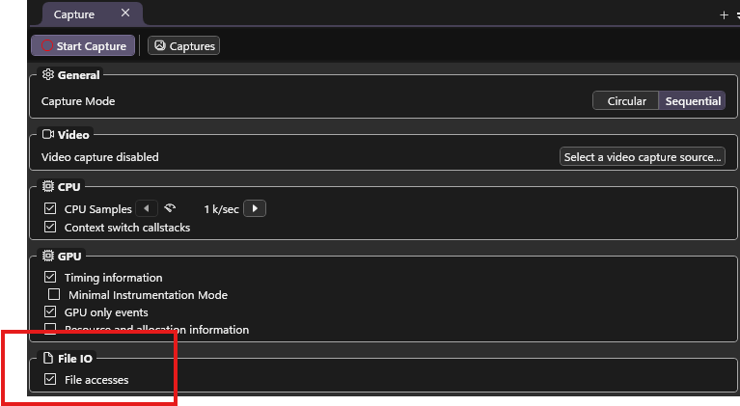
Task: Decrease CPU sample rate with left arrow
Action: pos(147,208)
